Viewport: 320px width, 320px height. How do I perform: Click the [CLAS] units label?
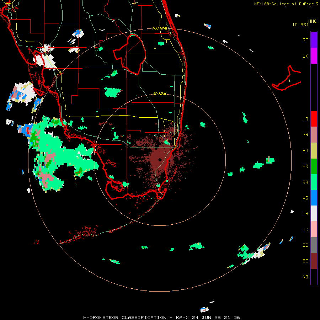point(300,25)
